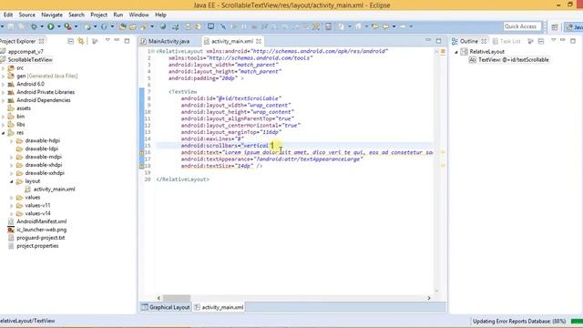
Task: Click the Updating Error Reports Database status
Action: (x=519, y=321)
